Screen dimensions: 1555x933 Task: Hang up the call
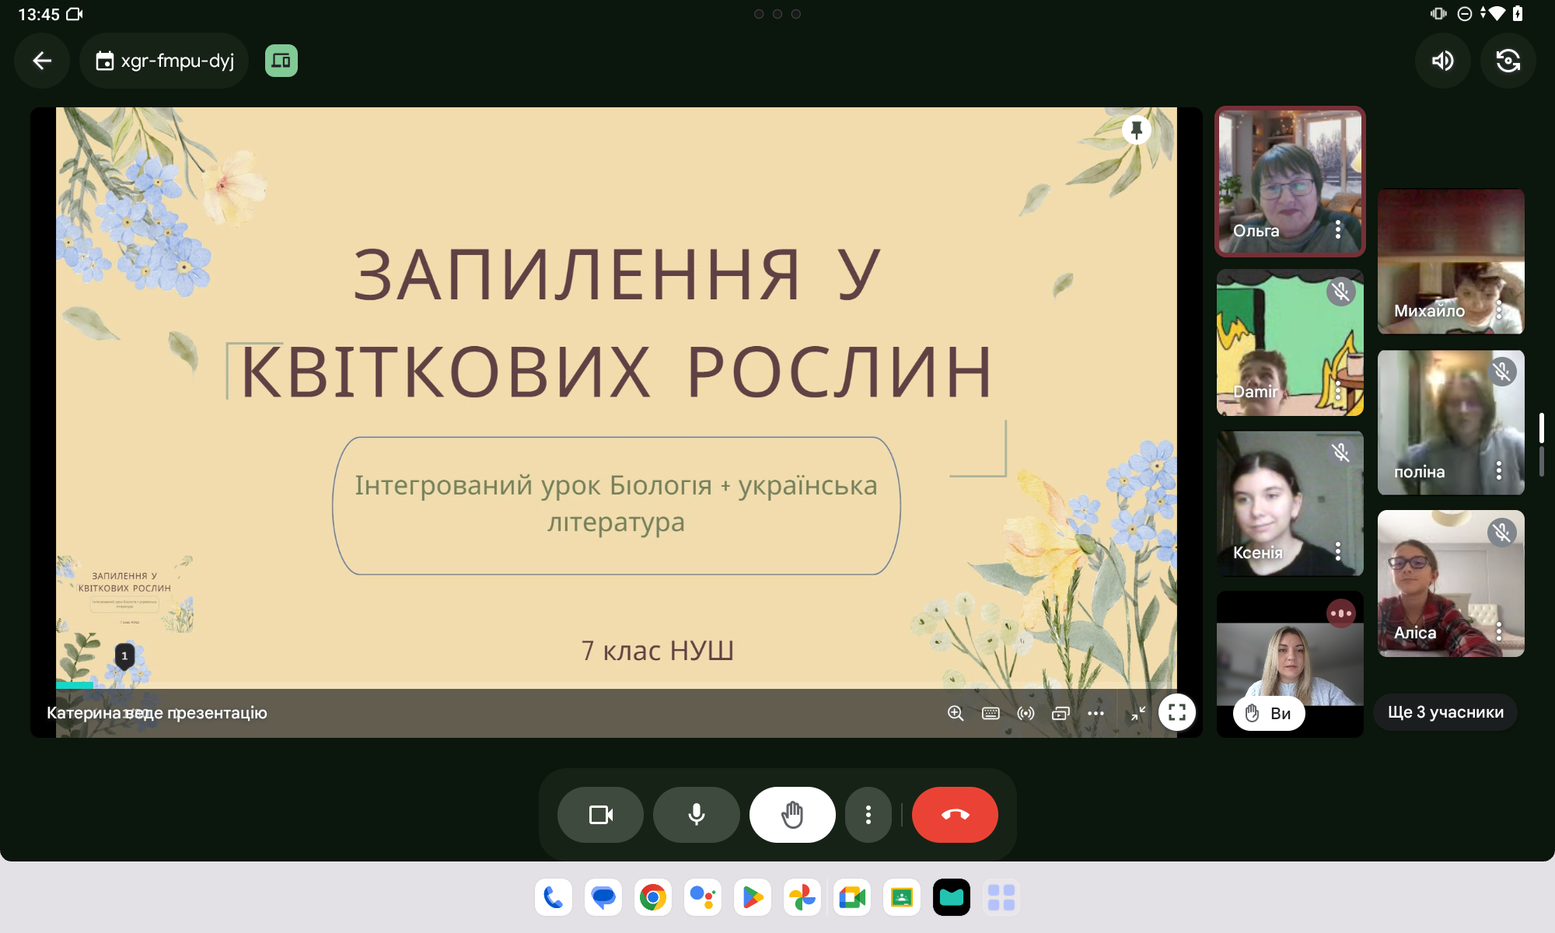coord(955,815)
